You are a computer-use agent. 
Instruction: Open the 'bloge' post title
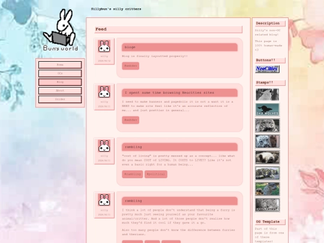point(179,47)
